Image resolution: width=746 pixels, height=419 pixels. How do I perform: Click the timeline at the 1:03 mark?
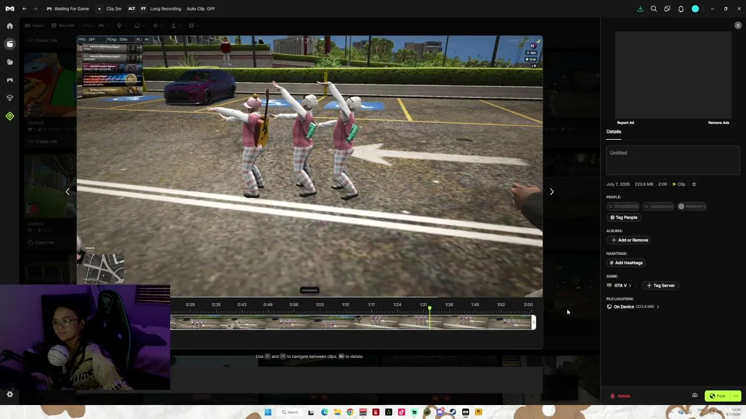[319, 305]
